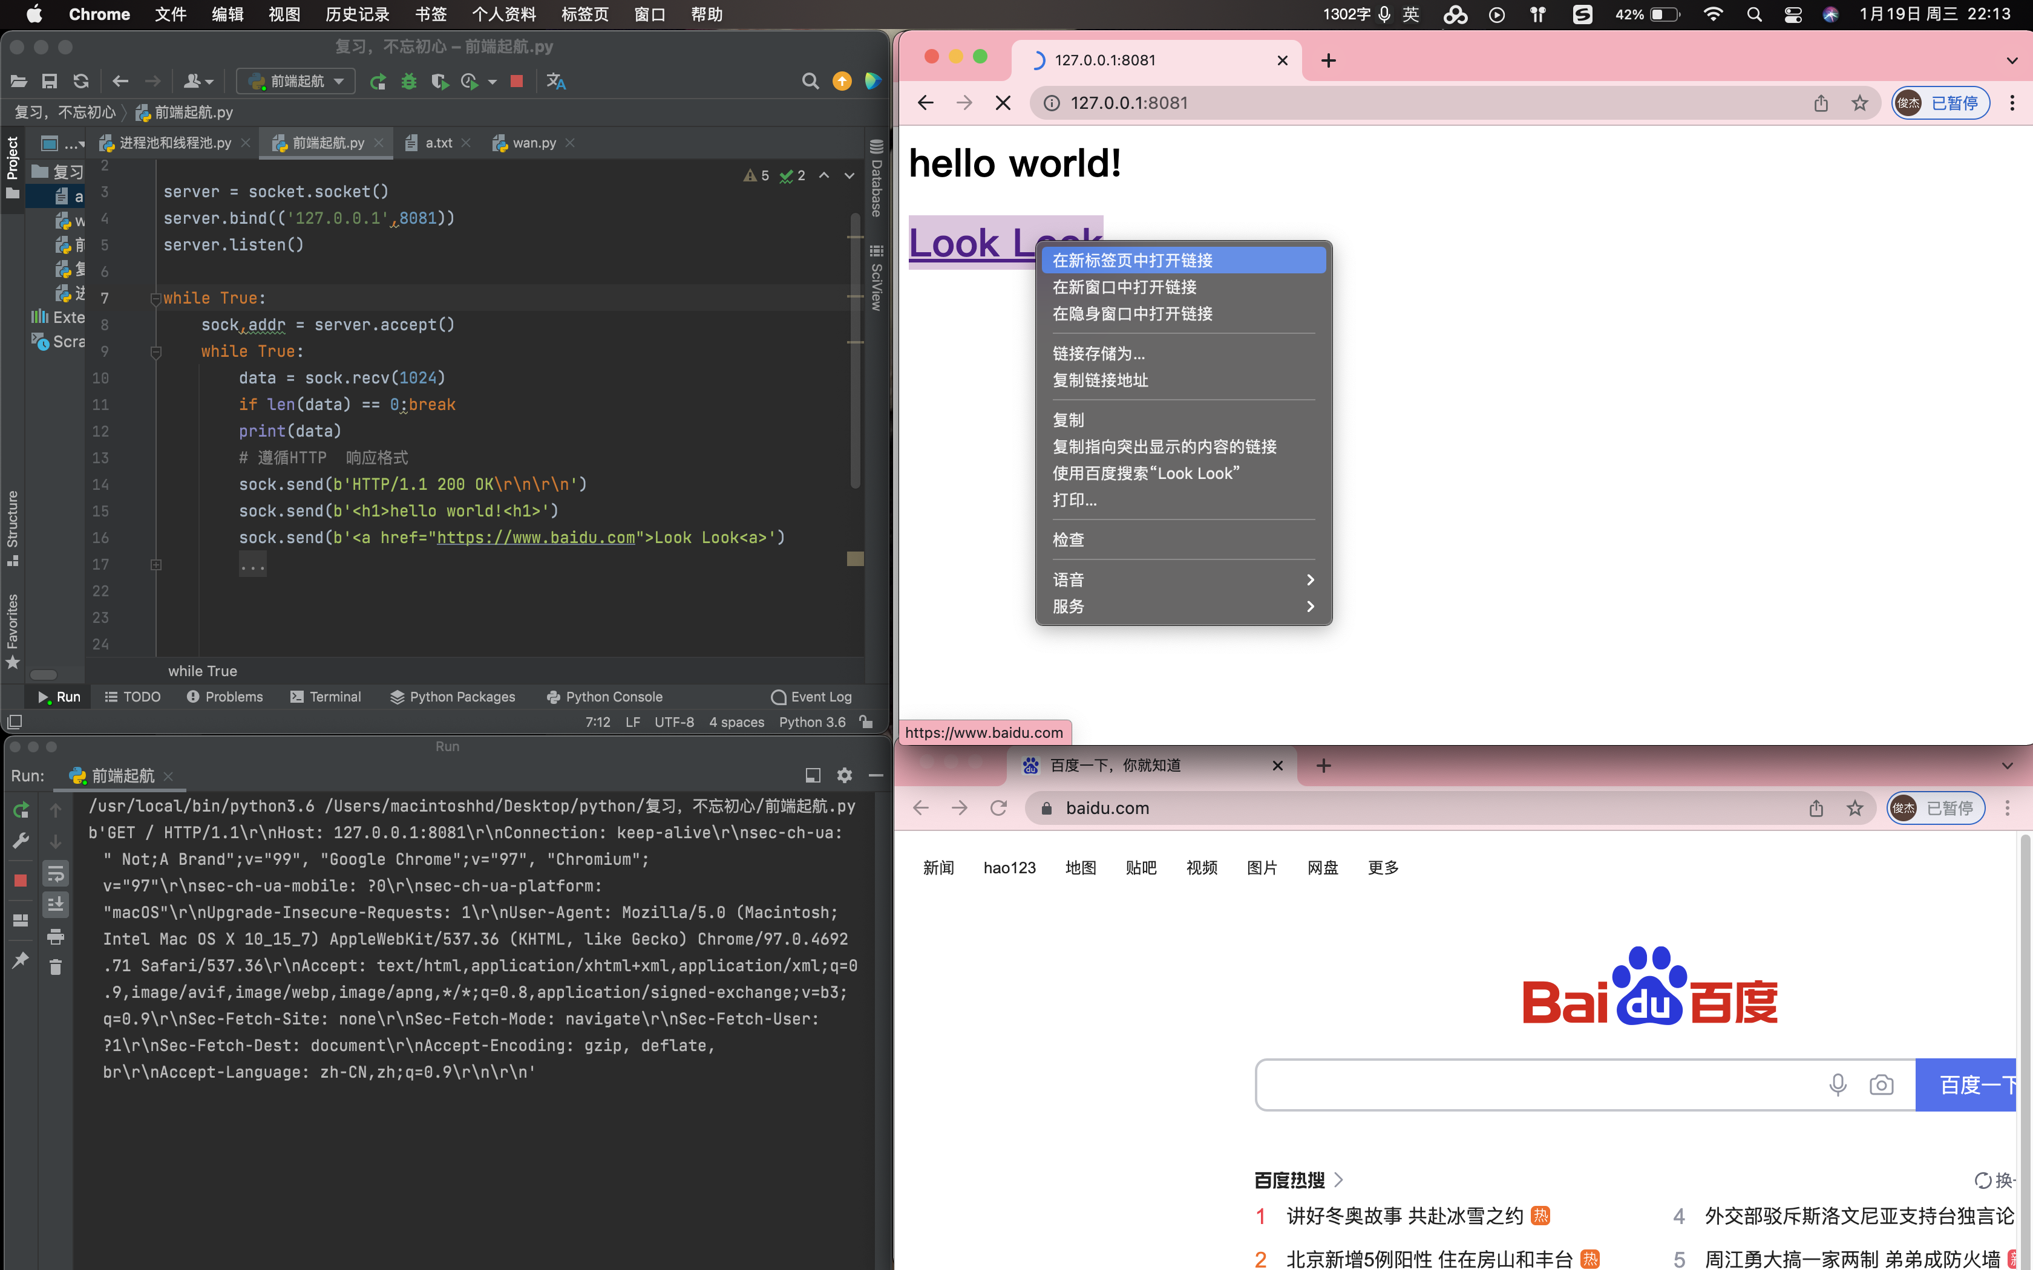This screenshot has width=2033, height=1270.
Task: Click the trash Clear All icon in Run panel
Action: tap(56, 968)
